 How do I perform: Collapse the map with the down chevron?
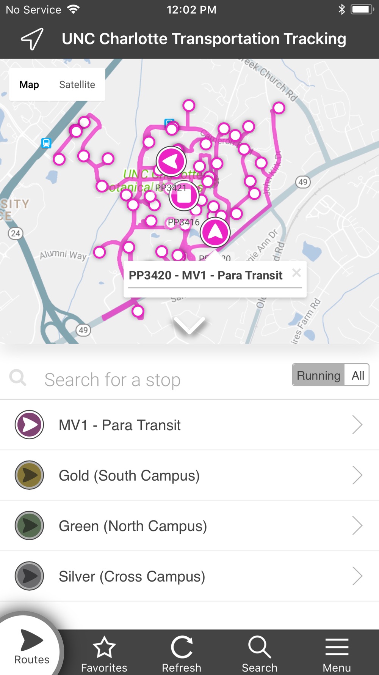(189, 325)
